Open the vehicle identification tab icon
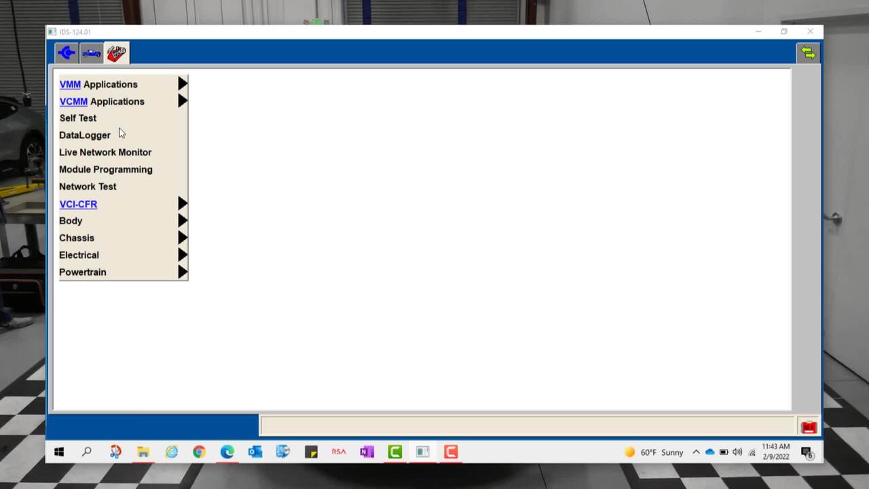 91,53
